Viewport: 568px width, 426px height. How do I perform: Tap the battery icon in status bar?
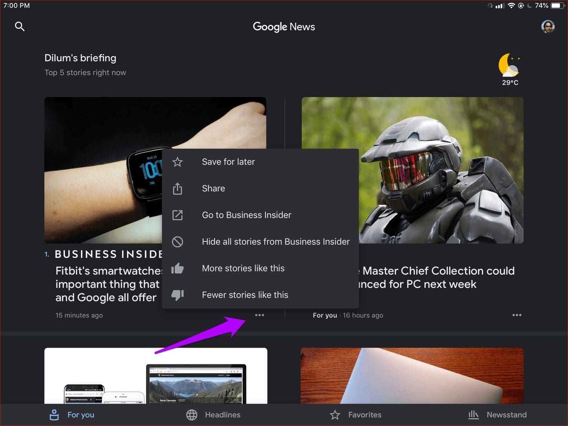coord(557,6)
